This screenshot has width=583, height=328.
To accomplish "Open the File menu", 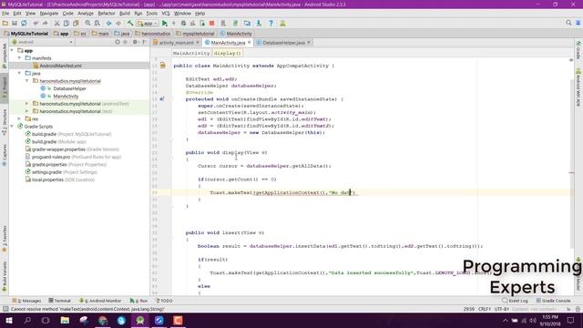I will point(5,14).
